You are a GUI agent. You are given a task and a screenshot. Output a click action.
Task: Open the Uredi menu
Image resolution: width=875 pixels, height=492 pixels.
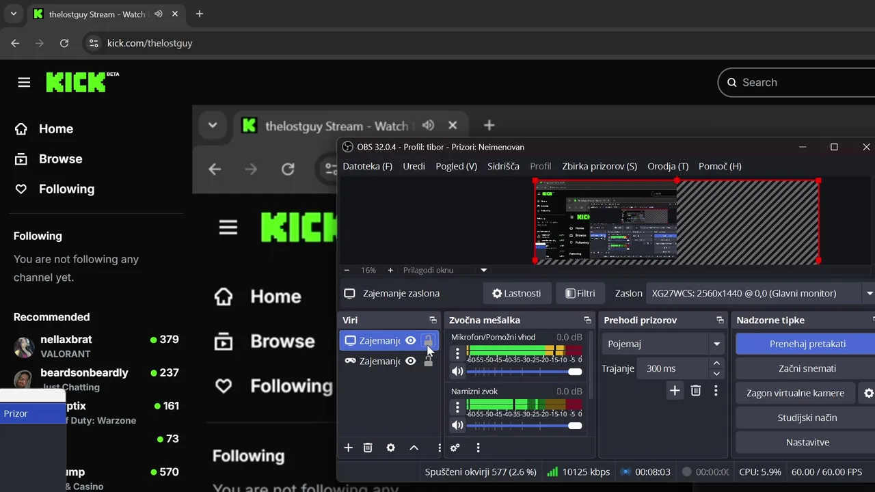coord(414,166)
